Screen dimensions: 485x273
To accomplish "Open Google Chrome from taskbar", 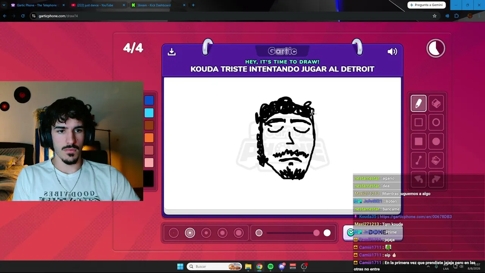I will [259, 267].
